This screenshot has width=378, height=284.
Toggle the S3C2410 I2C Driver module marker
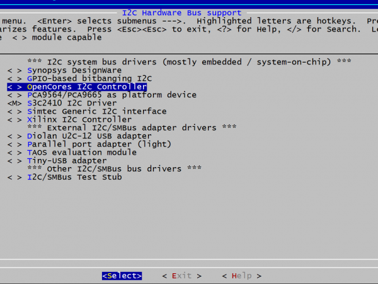click(14, 103)
